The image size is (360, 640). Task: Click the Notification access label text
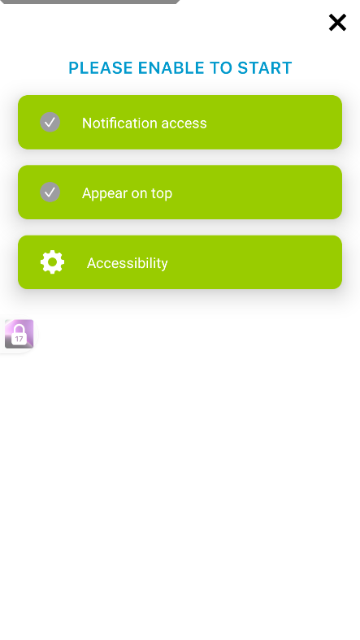pos(144,123)
